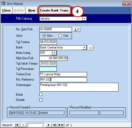Click the New toolbar button
This screenshot has height=128, width=132.
(x=32, y=10)
